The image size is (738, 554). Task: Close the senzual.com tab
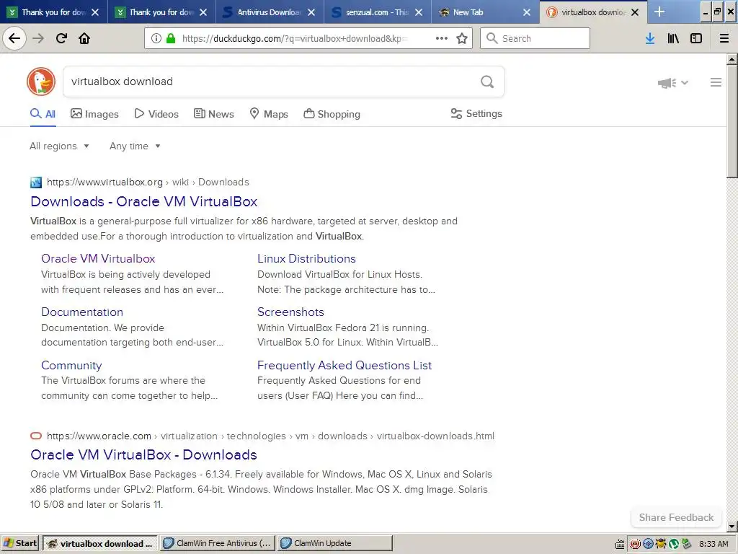419,12
